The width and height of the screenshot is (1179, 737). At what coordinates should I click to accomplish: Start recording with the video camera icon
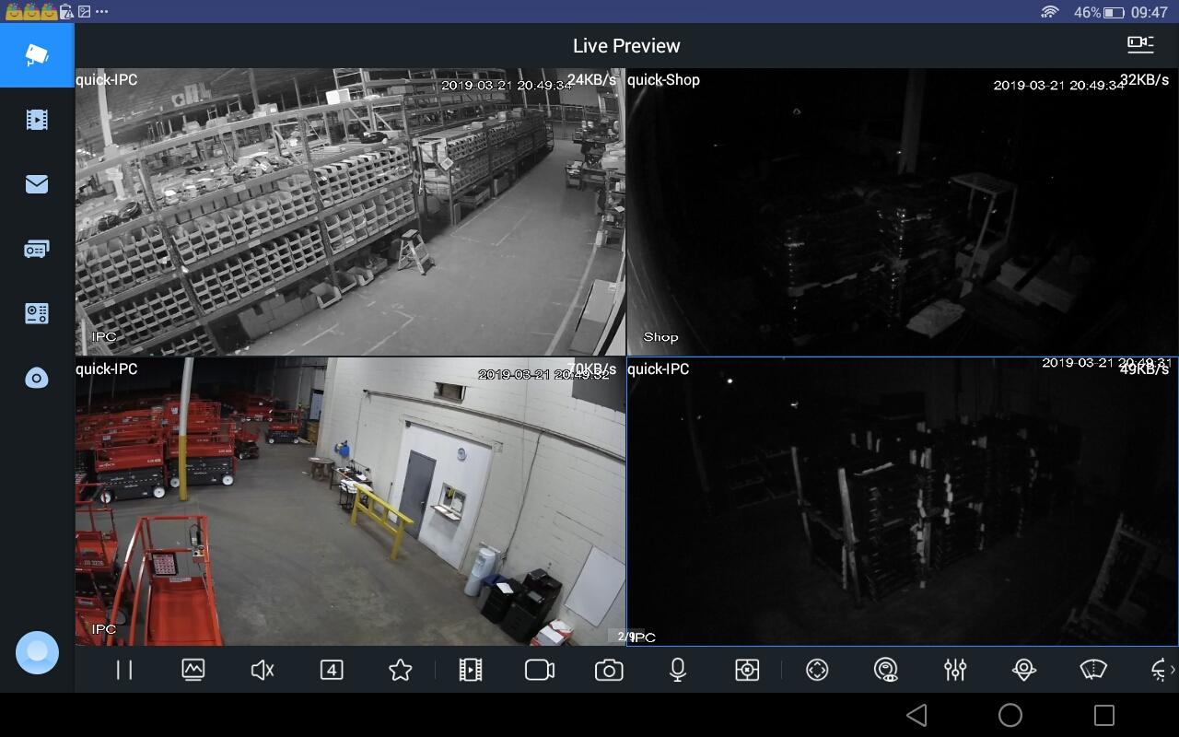[539, 670]
